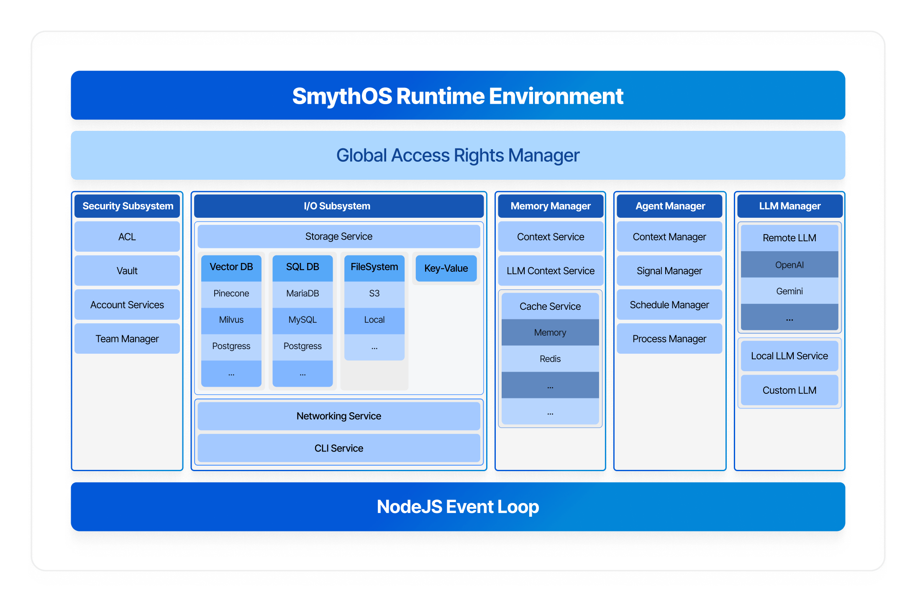
Task: Select the Global Access Rights Manager bar
Action: point(458,155)
